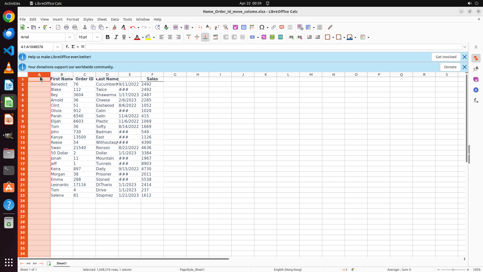The image size is (483, 272).
Task: Click the Export as PDF icon
Action: click(58, 27)
